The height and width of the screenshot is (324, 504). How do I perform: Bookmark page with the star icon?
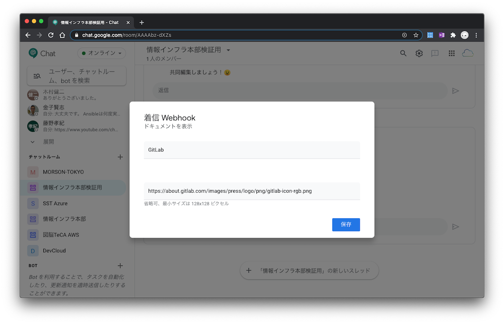416,35
